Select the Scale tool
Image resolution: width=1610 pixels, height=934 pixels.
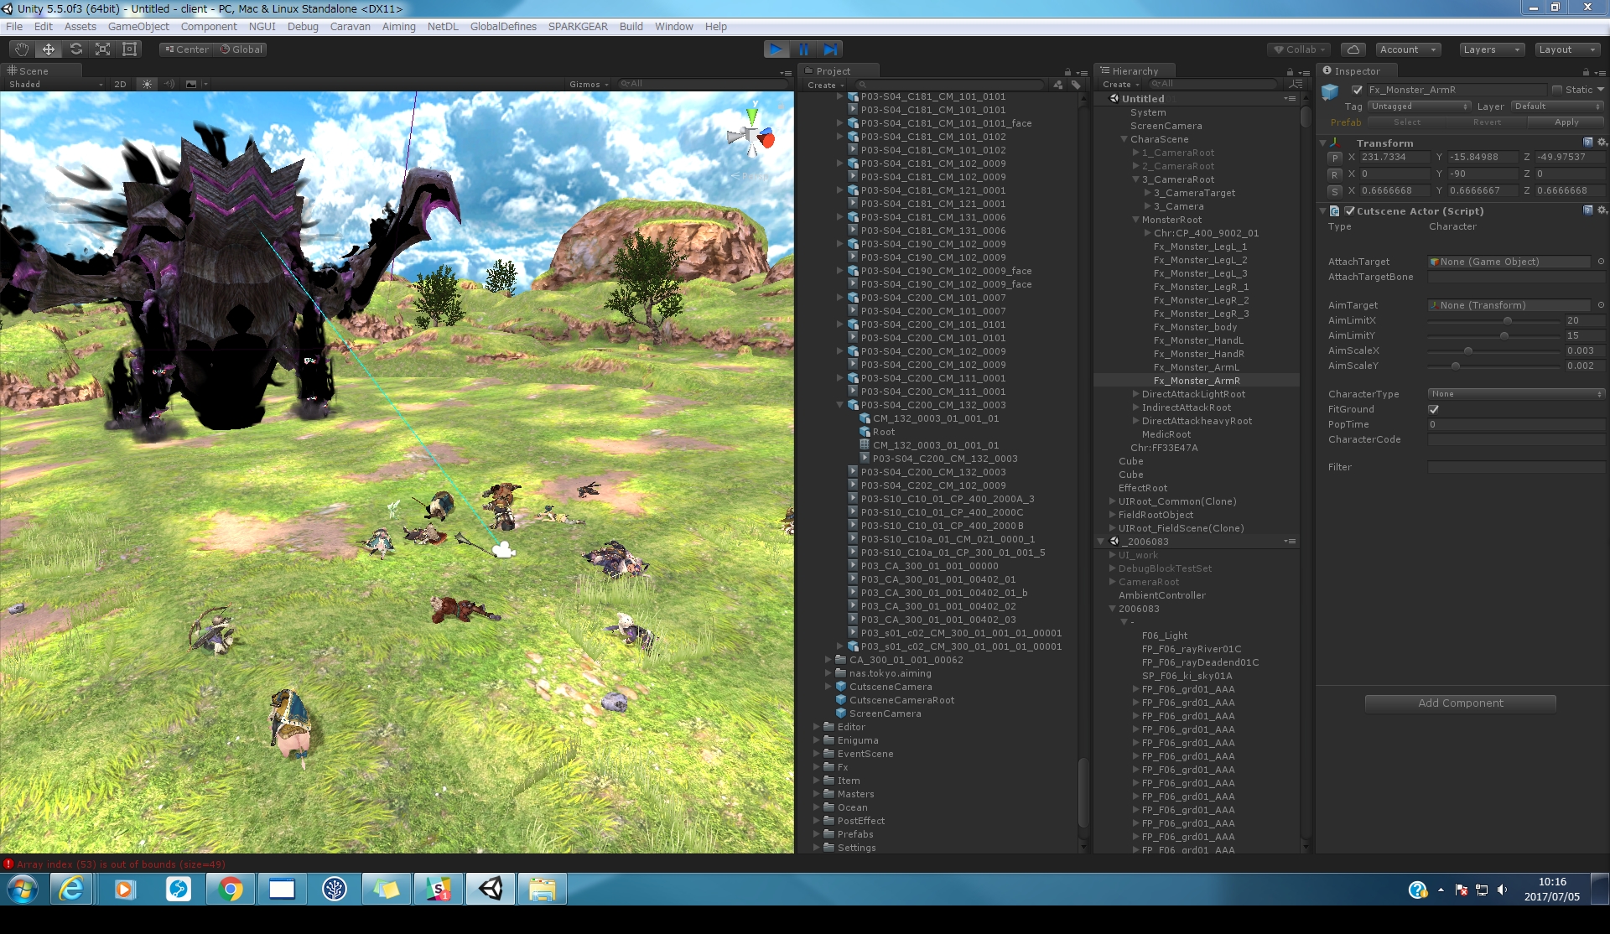[102, 49]
